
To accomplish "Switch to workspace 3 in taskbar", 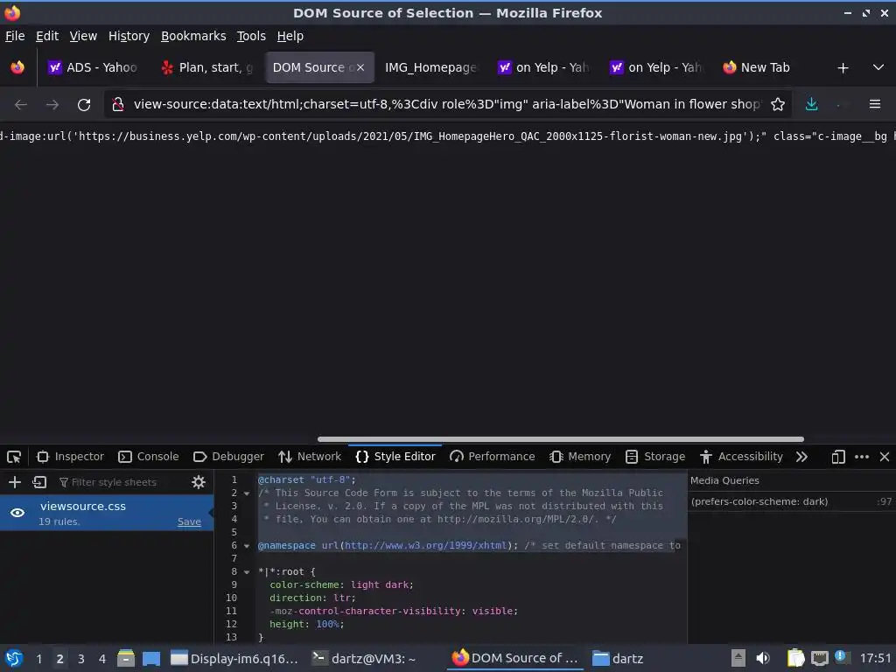I will [x=81, y=659].
